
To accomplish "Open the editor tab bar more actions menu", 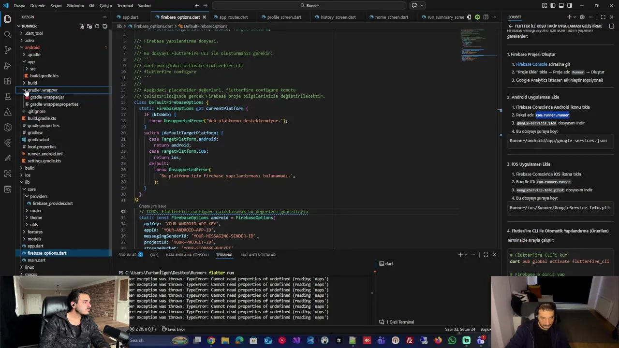I will click(494, 17).
